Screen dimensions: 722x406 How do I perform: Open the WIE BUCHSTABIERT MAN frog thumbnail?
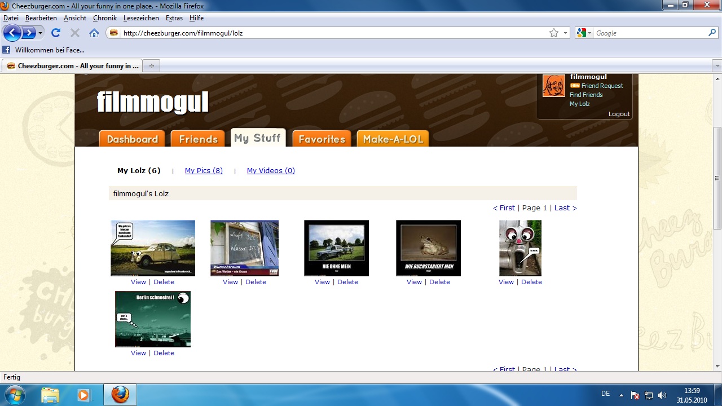pos(428,248)
